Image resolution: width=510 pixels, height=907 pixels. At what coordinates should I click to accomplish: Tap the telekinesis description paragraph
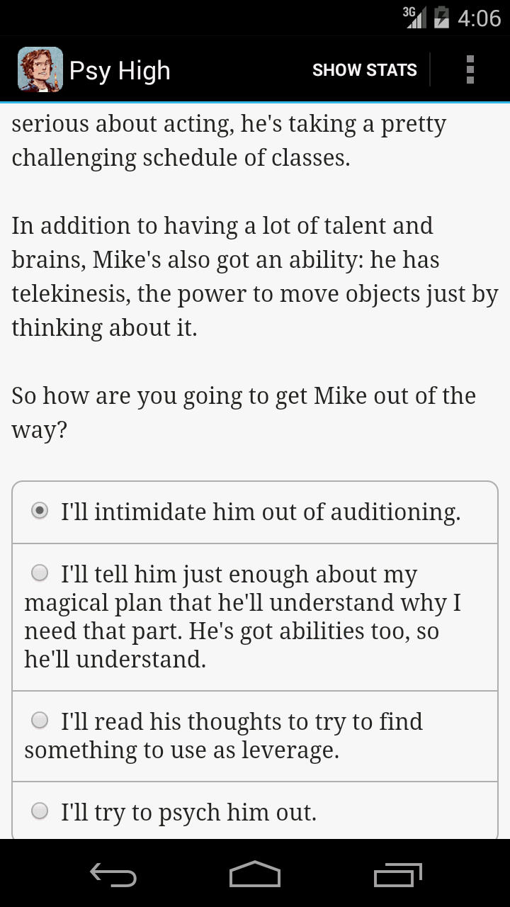tap(255, 276)
